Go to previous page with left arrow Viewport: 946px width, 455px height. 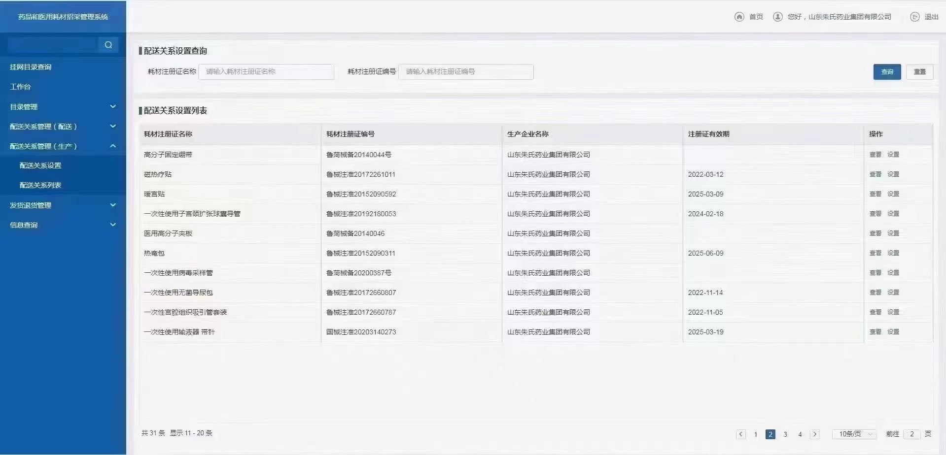[x=740, y=434]
